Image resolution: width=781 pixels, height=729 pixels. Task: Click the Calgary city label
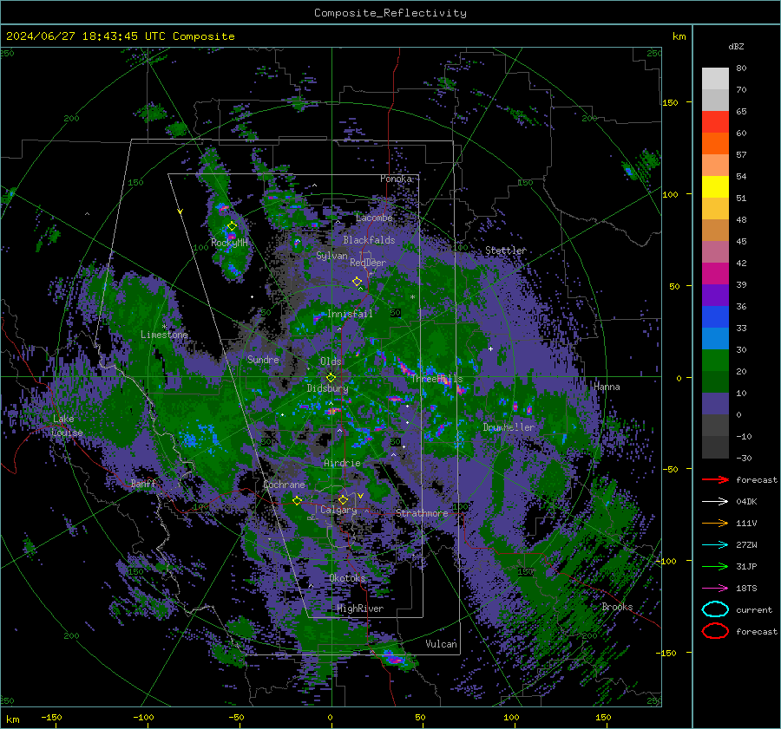(338, 510)
